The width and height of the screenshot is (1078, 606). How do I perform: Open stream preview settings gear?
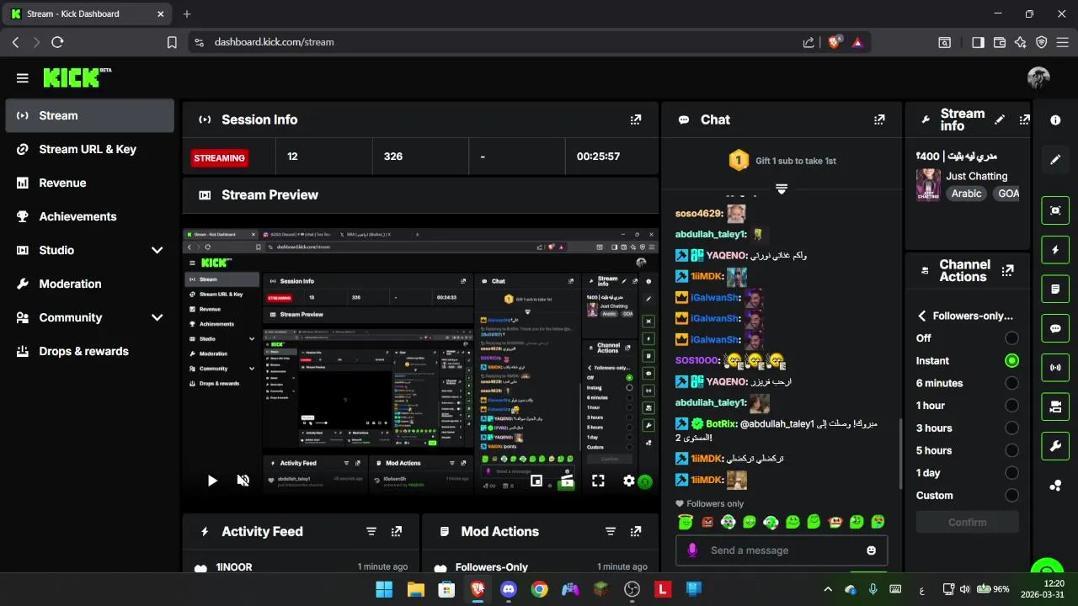coord(628,481)
